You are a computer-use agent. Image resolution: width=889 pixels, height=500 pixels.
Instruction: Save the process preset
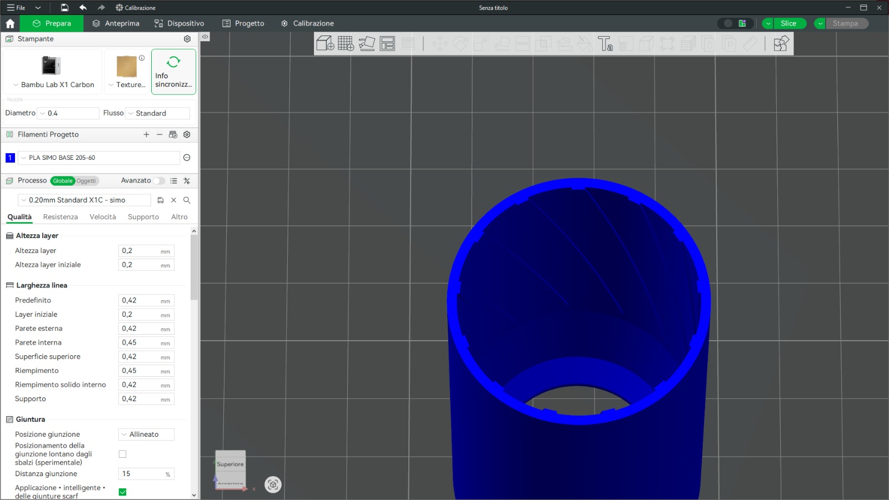[x=161, y=200]
